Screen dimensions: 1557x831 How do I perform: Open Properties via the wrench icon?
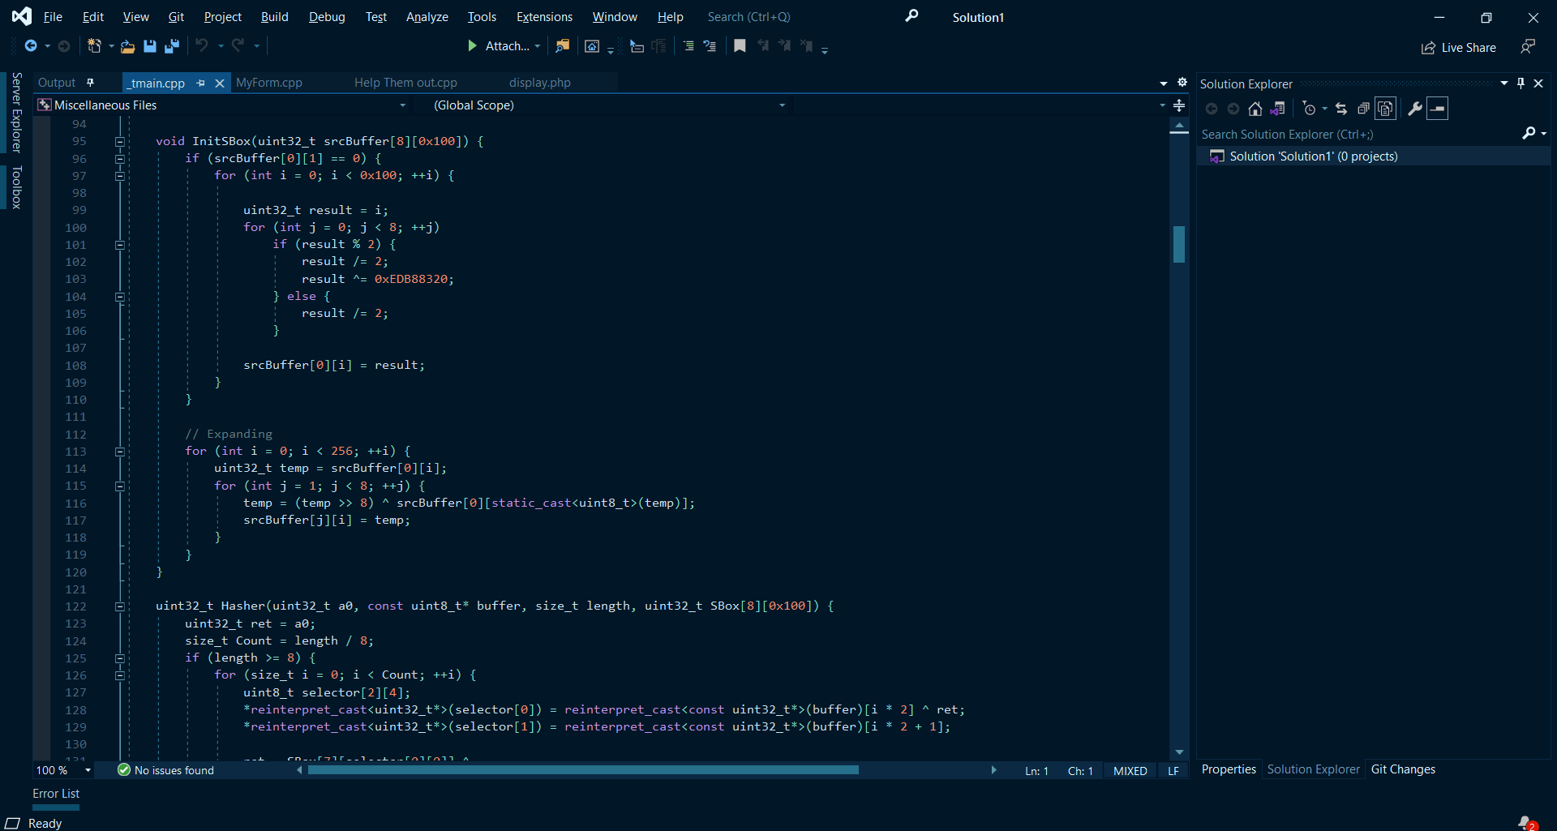point(1413,108)
